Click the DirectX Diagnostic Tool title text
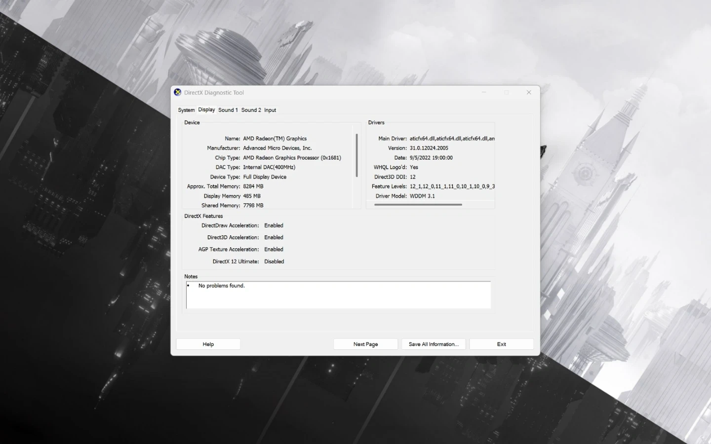Image resolution: width=711 pixels, height=444 pixels. [214, 93]
